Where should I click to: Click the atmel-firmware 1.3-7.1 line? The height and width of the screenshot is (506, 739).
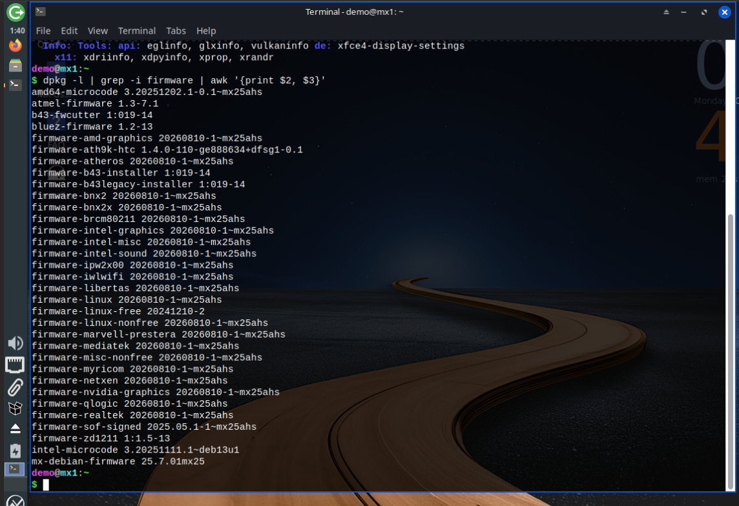95,103
